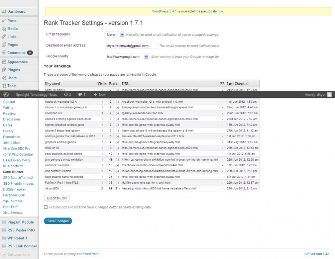
Task: Select Rank Tracker in the settings submenu
Action: coord(13,172)
